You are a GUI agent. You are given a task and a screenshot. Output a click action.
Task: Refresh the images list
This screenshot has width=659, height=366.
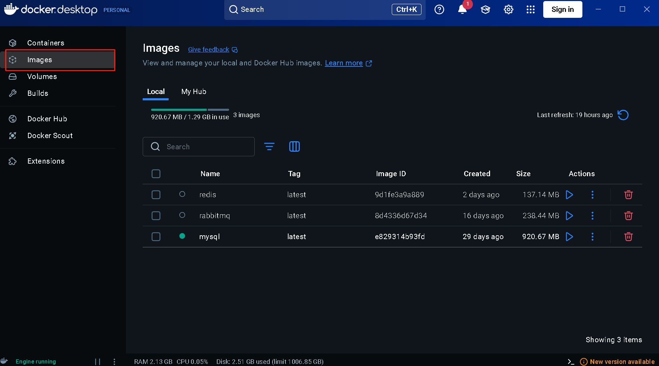coord(623,115)
